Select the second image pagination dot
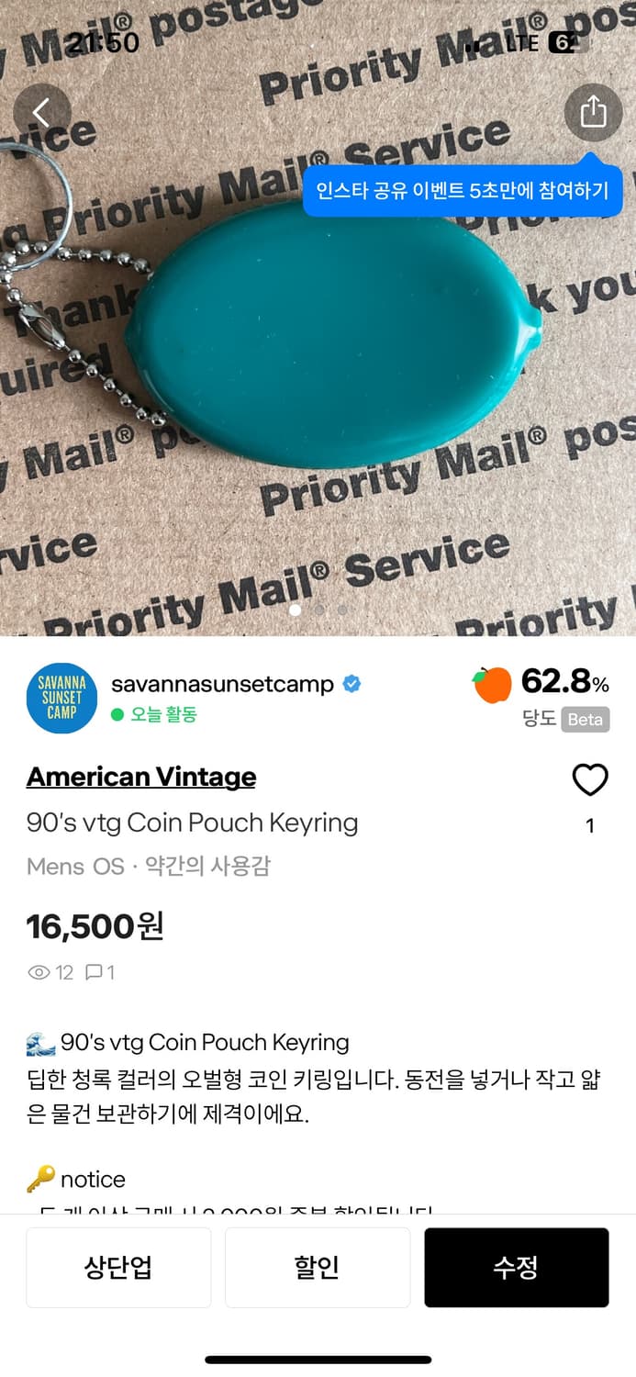The width and height of the screenshot is (636, 1377). (x=319, y=610)
